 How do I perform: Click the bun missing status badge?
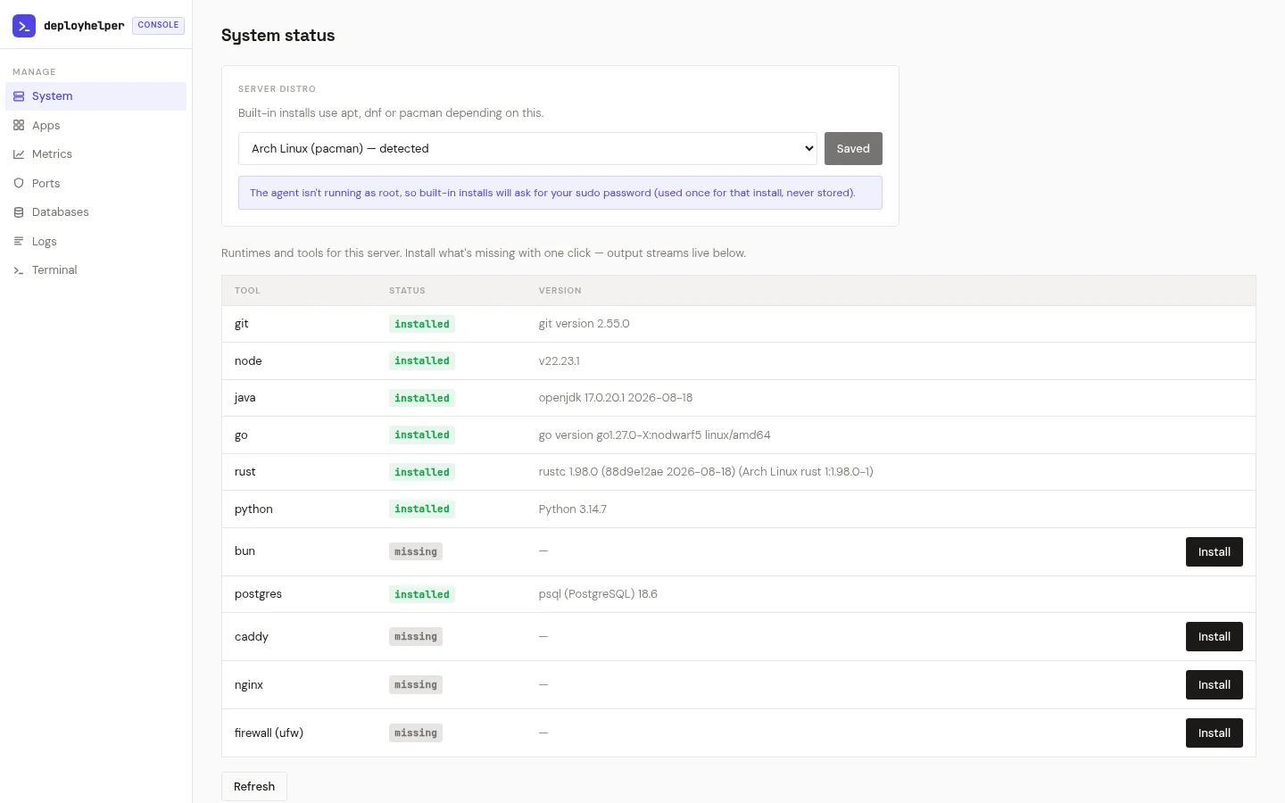pyautogui.click(x=416, y=552)
